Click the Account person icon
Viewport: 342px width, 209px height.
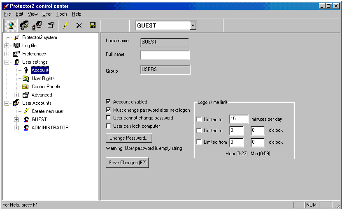(26, 70)
